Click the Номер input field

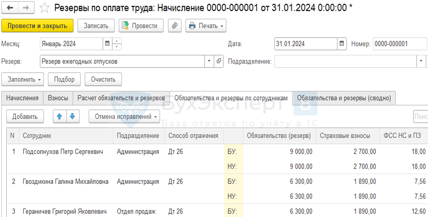pyautogui.click(x=399, y=44)
